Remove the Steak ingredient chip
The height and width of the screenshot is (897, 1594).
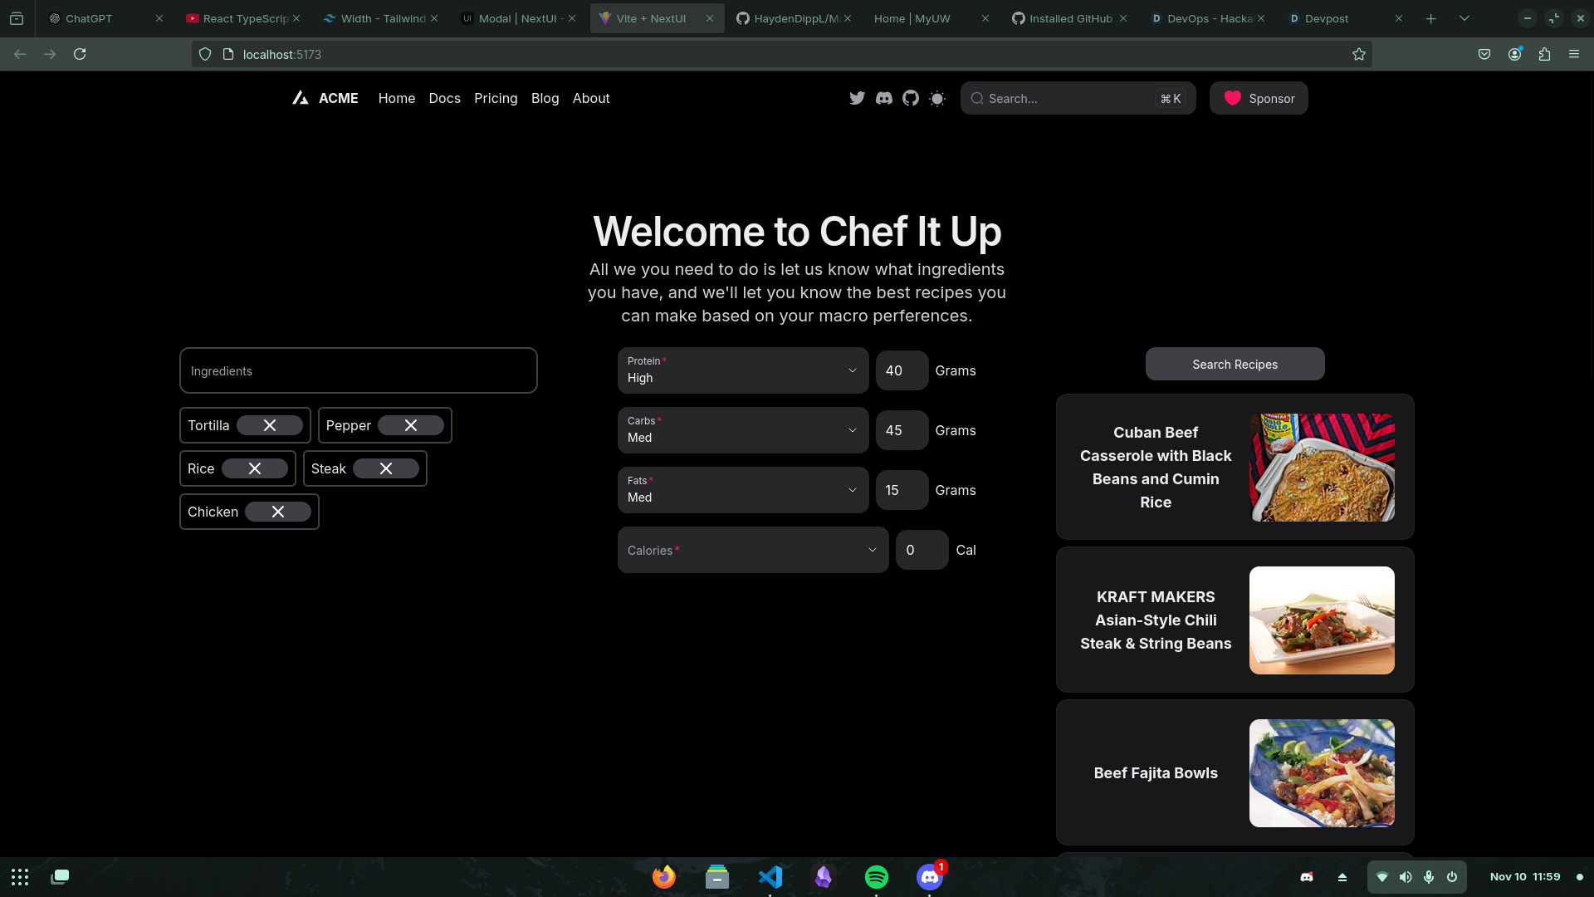pyautogui.click(x=386, y=468)
